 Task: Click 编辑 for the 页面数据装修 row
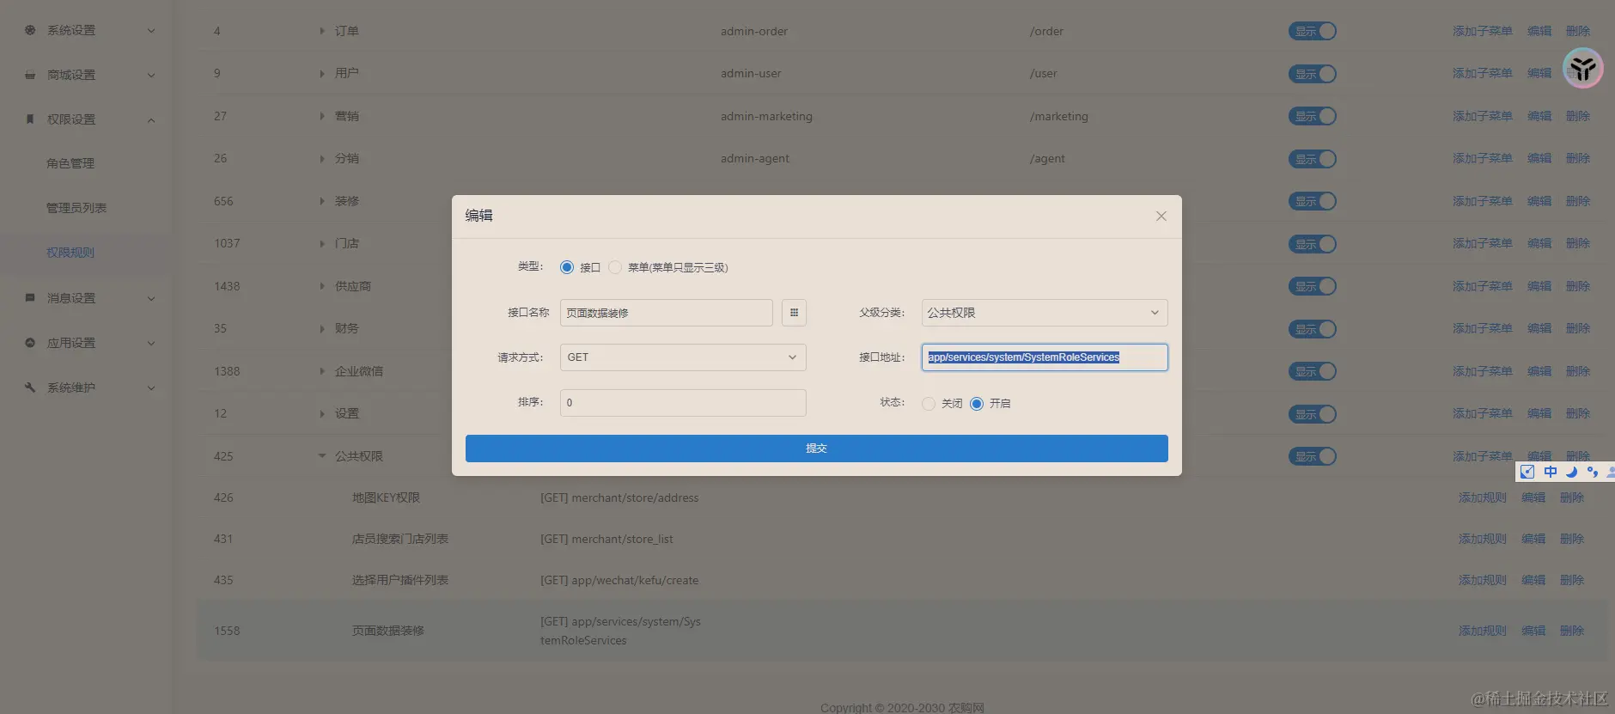(1533, 631)
